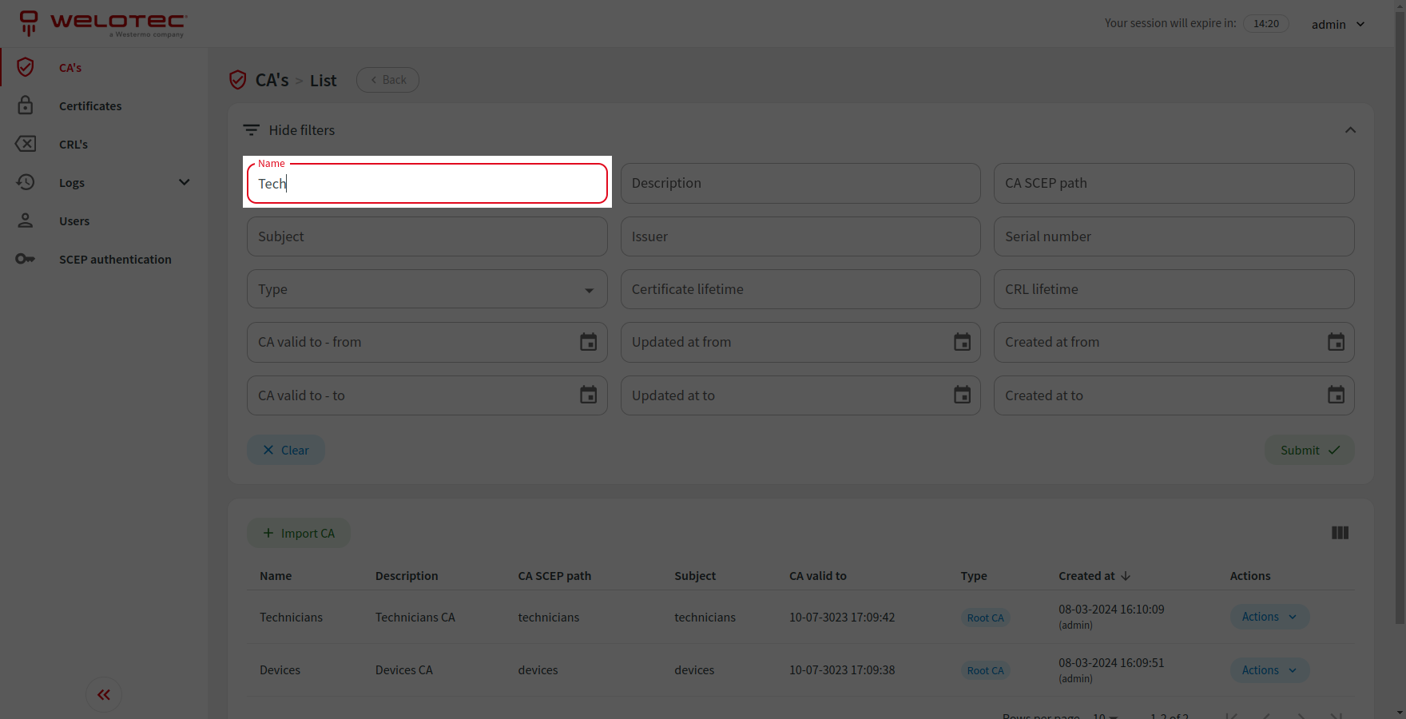Submit the filter form
Viewport: 1406px width, 719px height.
pyautogui.click(x=1309, y=450)
